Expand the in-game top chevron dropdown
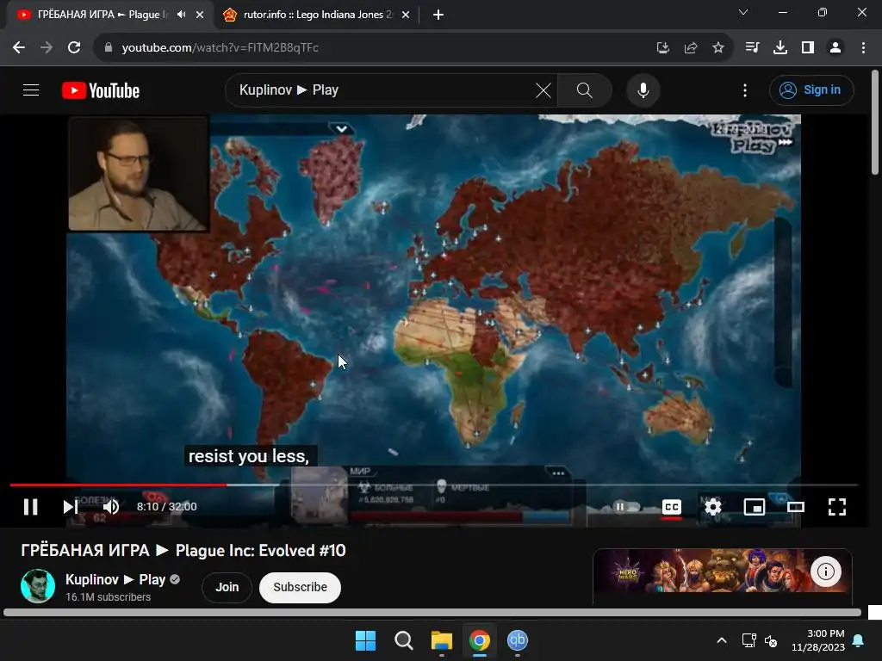This screenshot has height=661, width=882. click(x=341, y=129)
